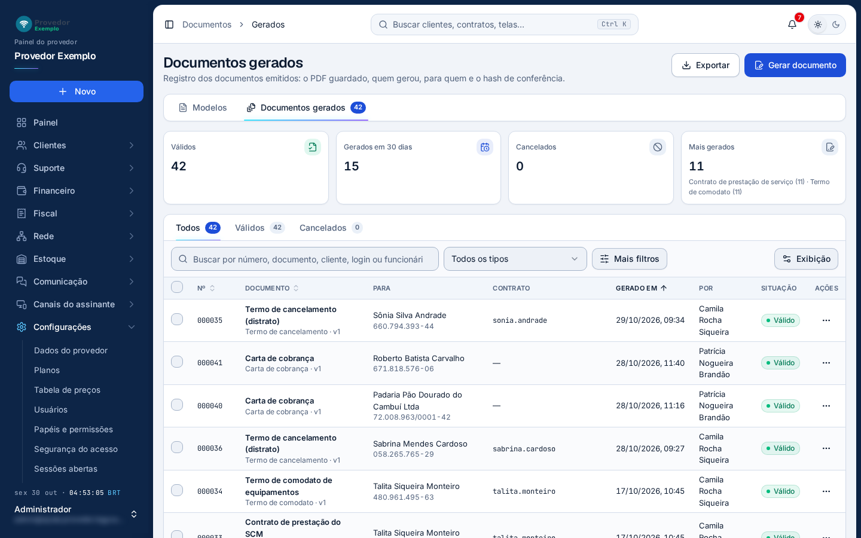
Task: Click the Financeiro wallet icon
Action: [x=22, y=191]
